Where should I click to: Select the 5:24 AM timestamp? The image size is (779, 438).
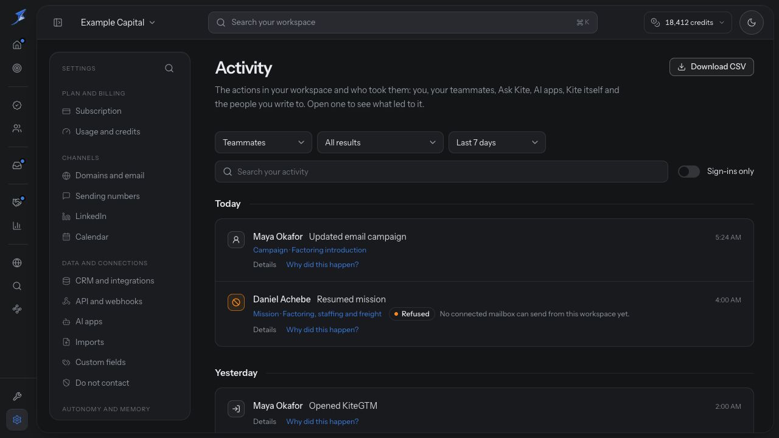click(728, 237)
